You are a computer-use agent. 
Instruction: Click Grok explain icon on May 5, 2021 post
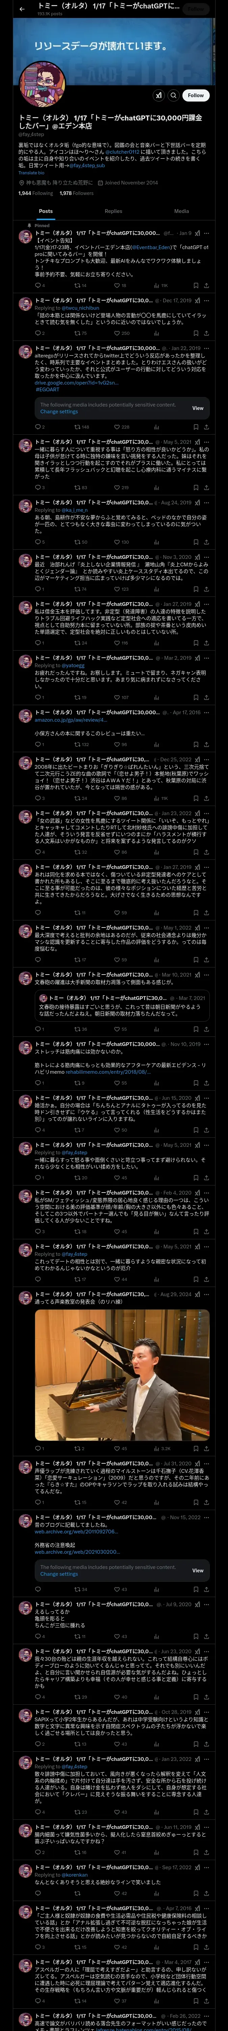[197, 442]
